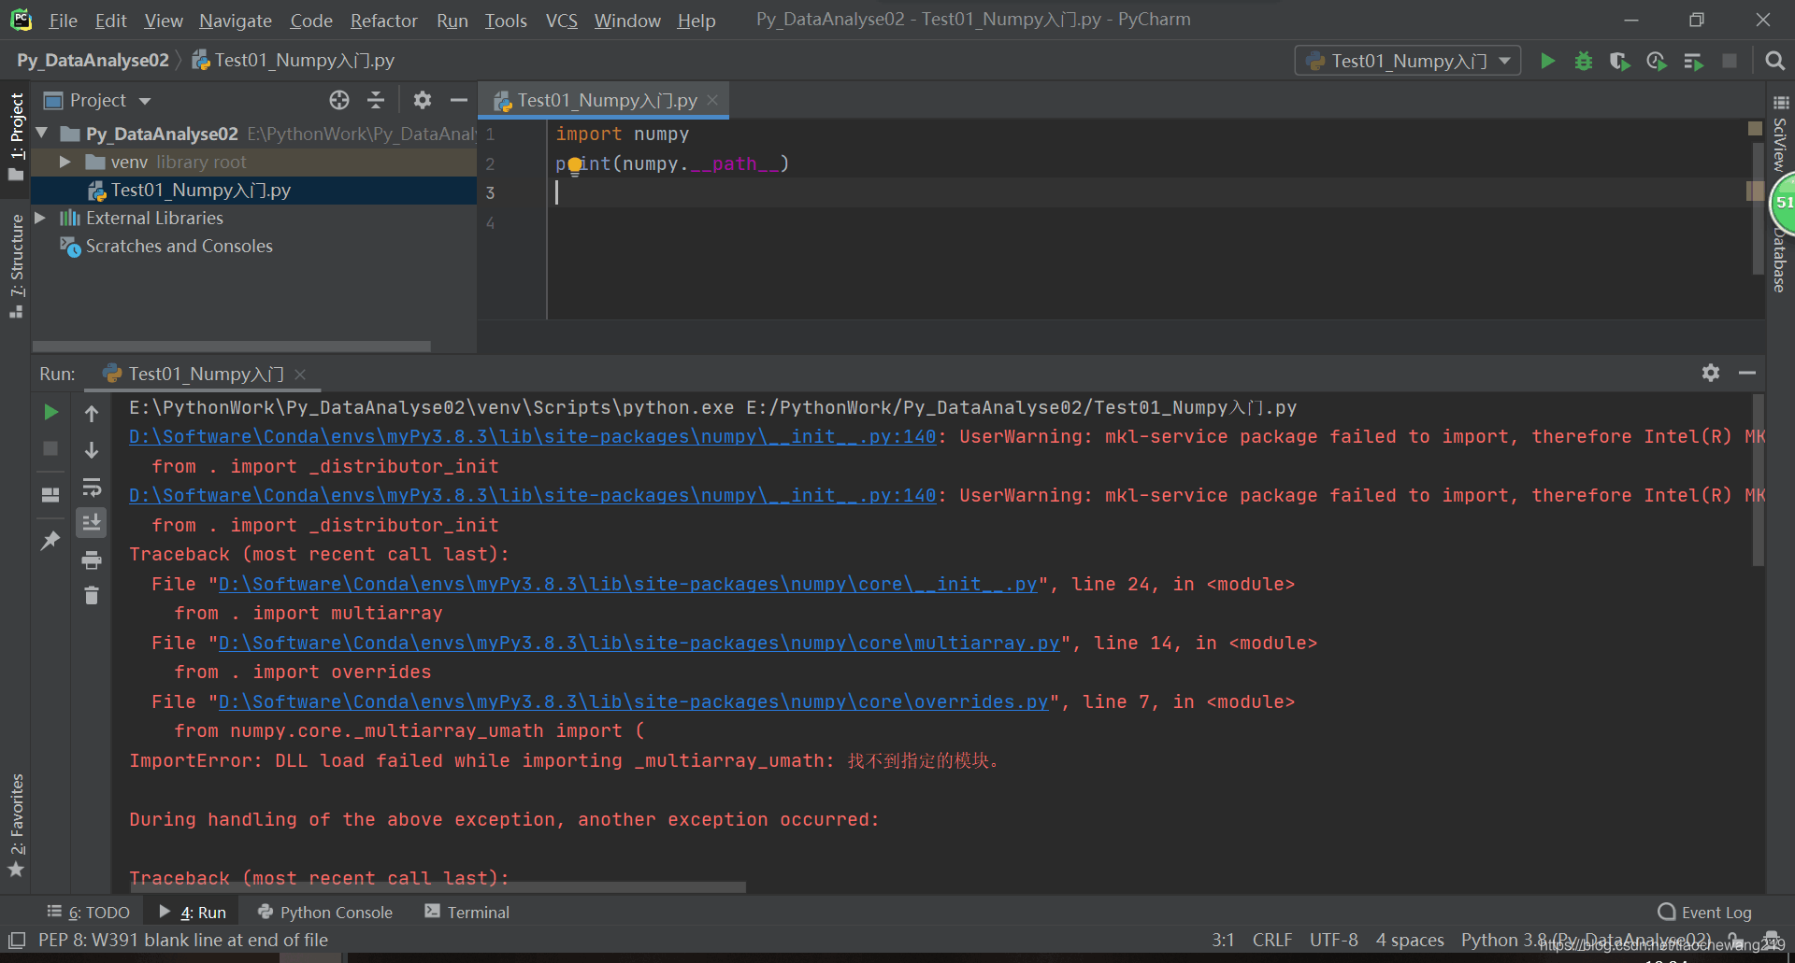Open Project panel settings gear
1795x963 pixels.
coord(423,100)
